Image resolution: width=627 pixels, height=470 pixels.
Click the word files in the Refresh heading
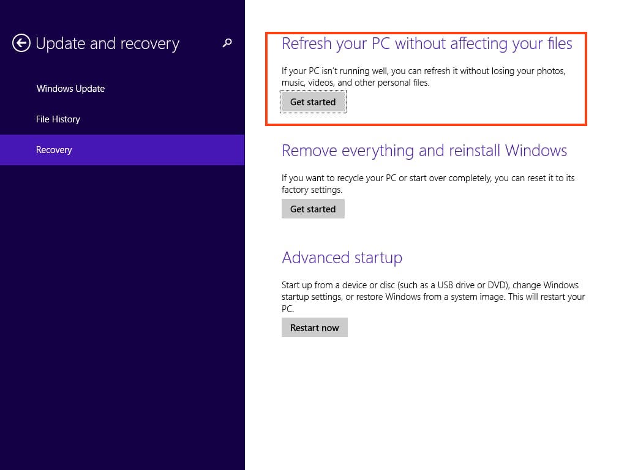point(555,44)
